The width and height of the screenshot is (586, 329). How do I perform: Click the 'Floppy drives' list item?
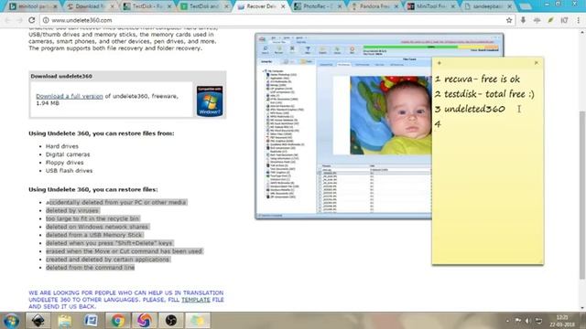click(65, 163)
